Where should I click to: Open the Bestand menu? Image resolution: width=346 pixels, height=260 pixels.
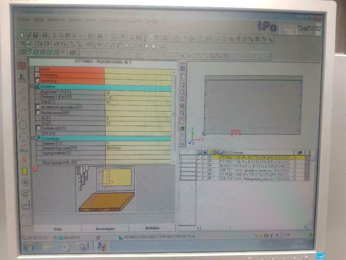tap(23, 20)
